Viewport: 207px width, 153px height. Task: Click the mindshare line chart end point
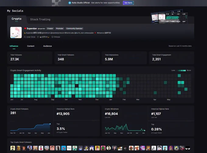(145, 130)
